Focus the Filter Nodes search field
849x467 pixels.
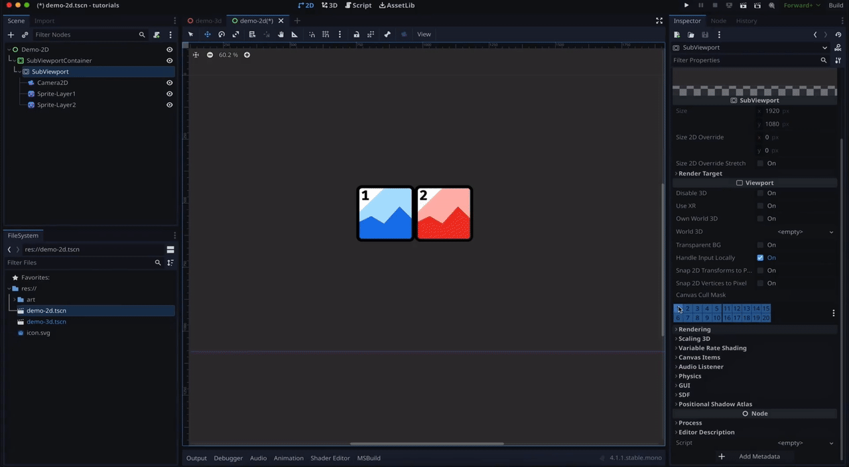(x=90, y=34)
